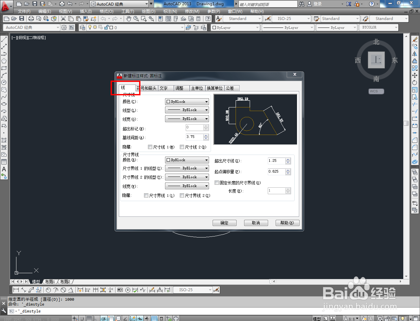Select the Line draw tool
The image size is (420, 321).
4,39
